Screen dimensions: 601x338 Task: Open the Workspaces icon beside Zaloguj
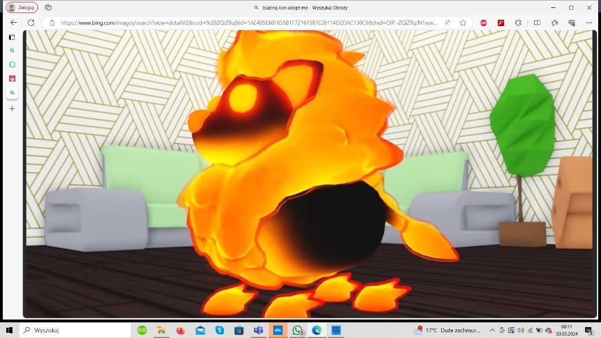click(x=48, y=7)
